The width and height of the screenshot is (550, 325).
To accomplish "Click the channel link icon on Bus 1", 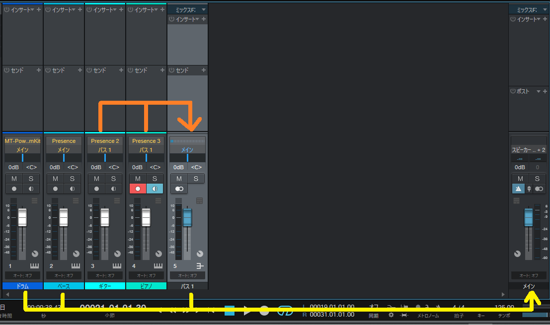I will (179, 189).
